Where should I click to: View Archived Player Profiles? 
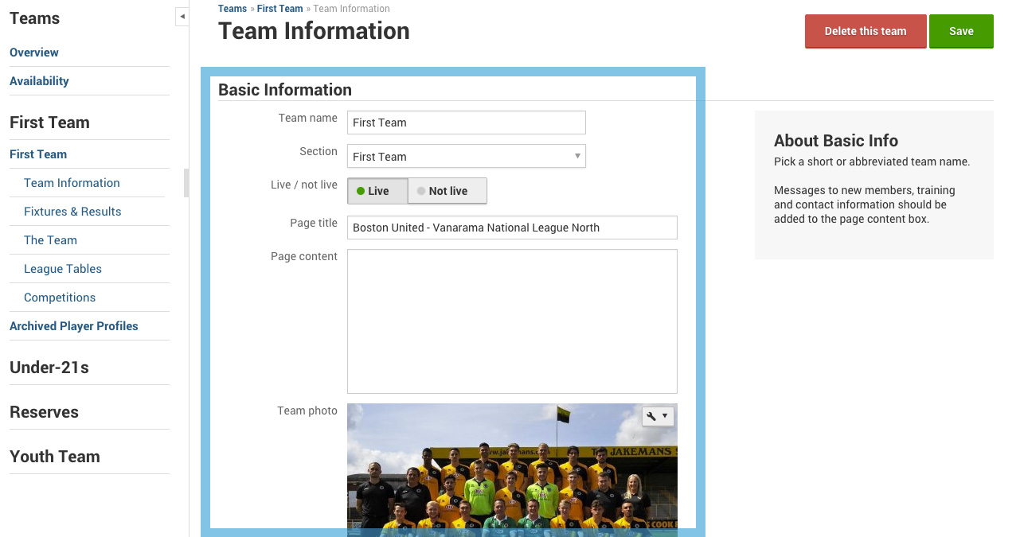(x=73, y=325)
